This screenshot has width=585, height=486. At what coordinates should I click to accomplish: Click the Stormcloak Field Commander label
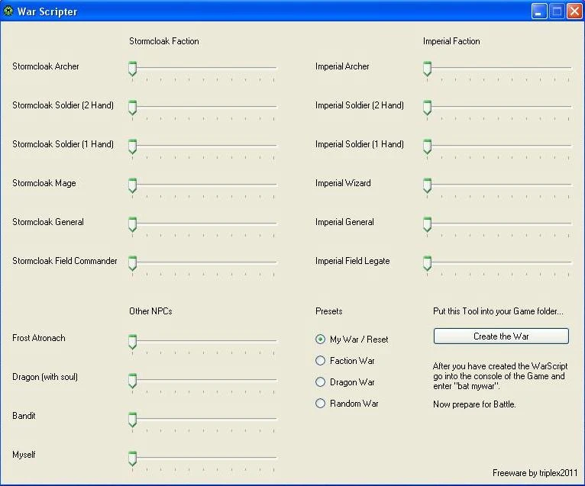[65, 261]
